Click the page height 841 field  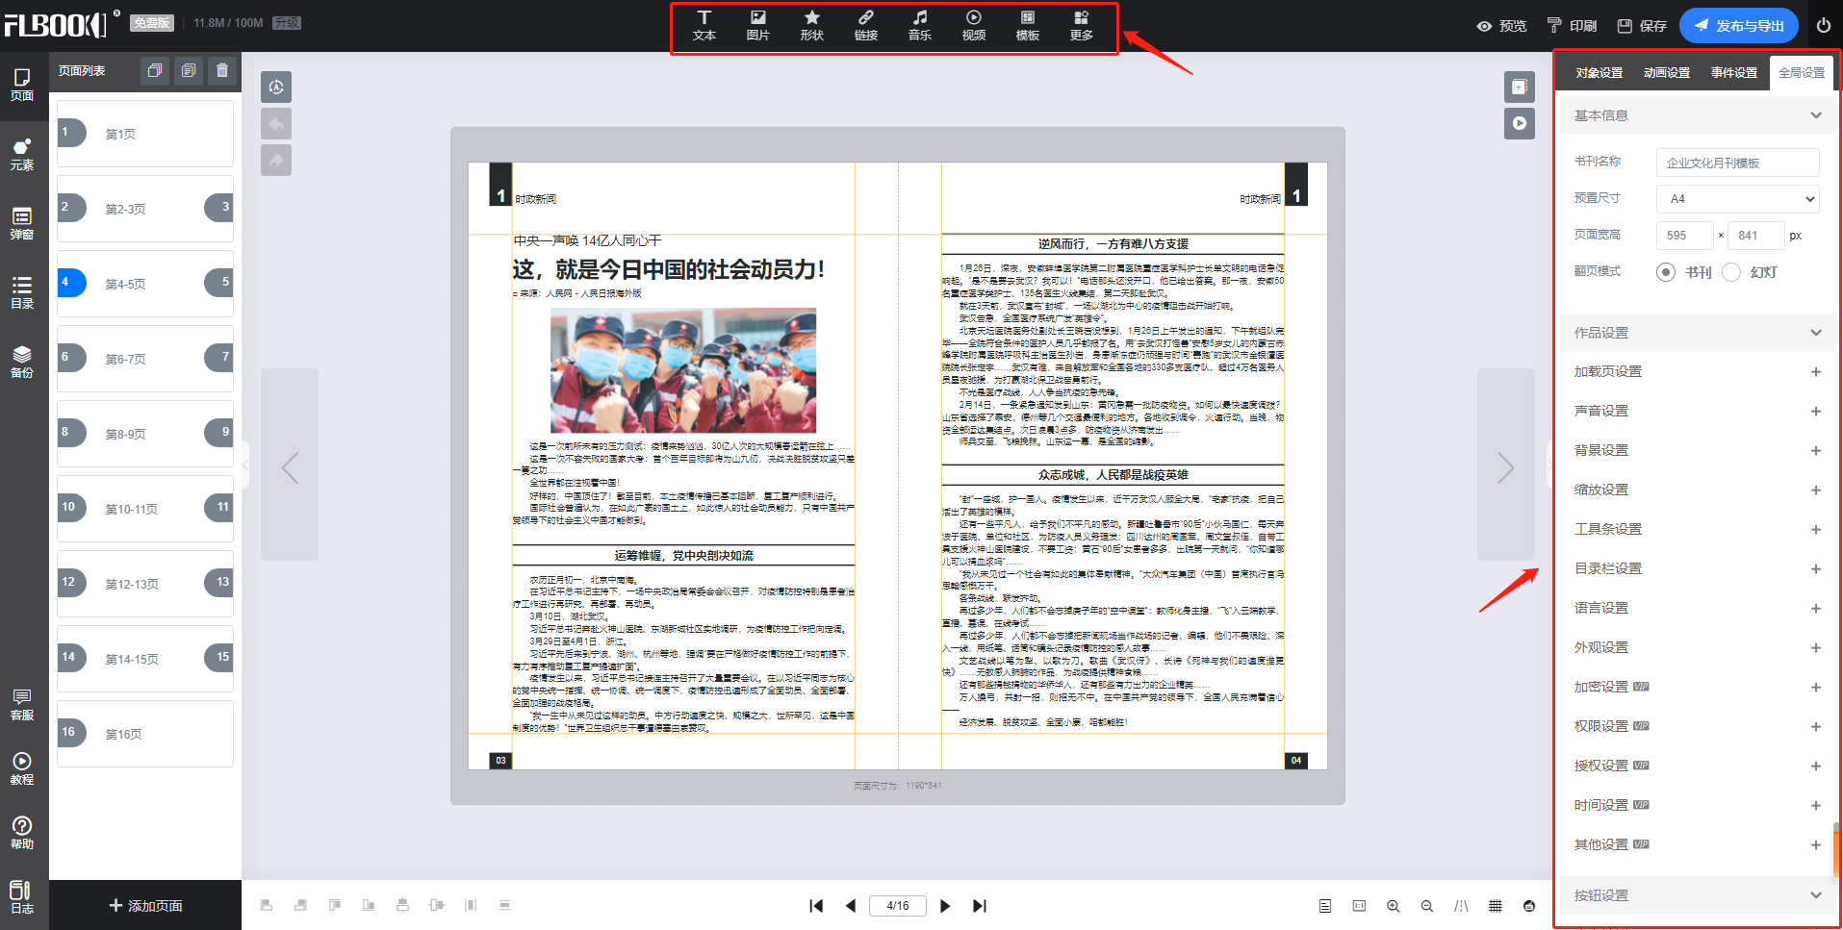tap(1757, 236)
